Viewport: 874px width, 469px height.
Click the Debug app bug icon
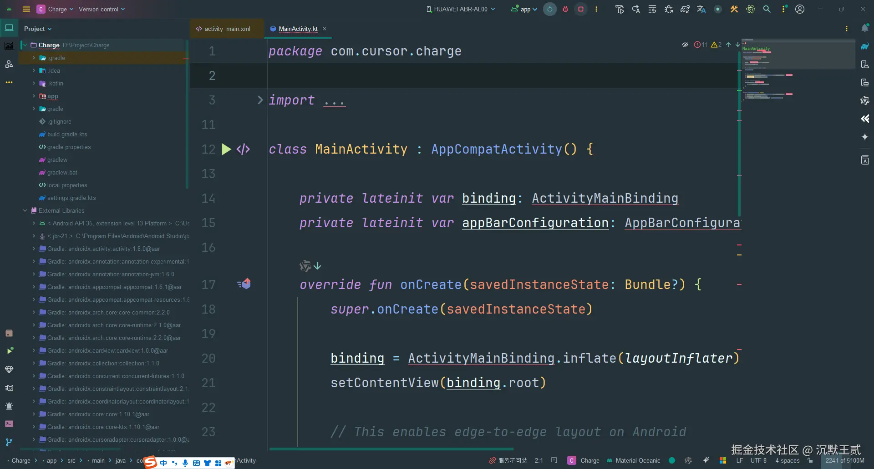(565, 9)
